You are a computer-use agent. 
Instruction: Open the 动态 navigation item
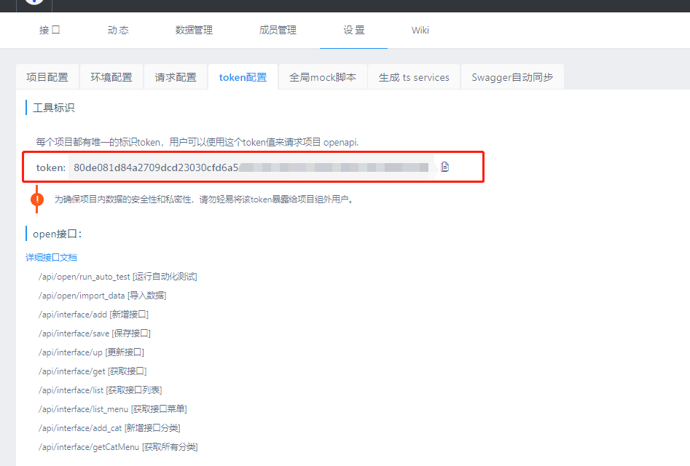point(117,31)
